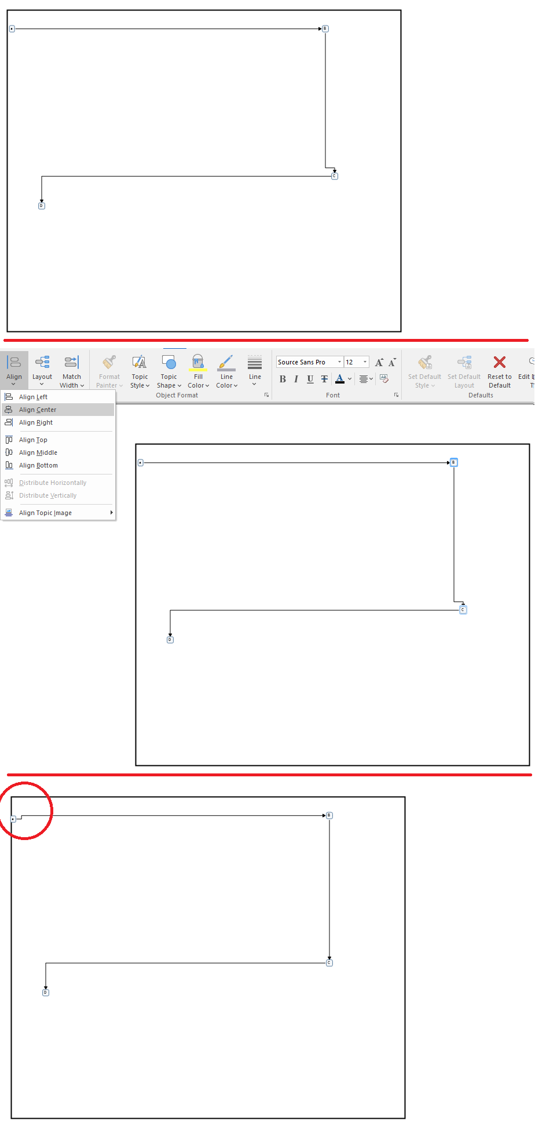Image resolution: width=535 pixels, height=1128 pixels.
Task: Click the Topic Shape icon
Action: (168, 363)
